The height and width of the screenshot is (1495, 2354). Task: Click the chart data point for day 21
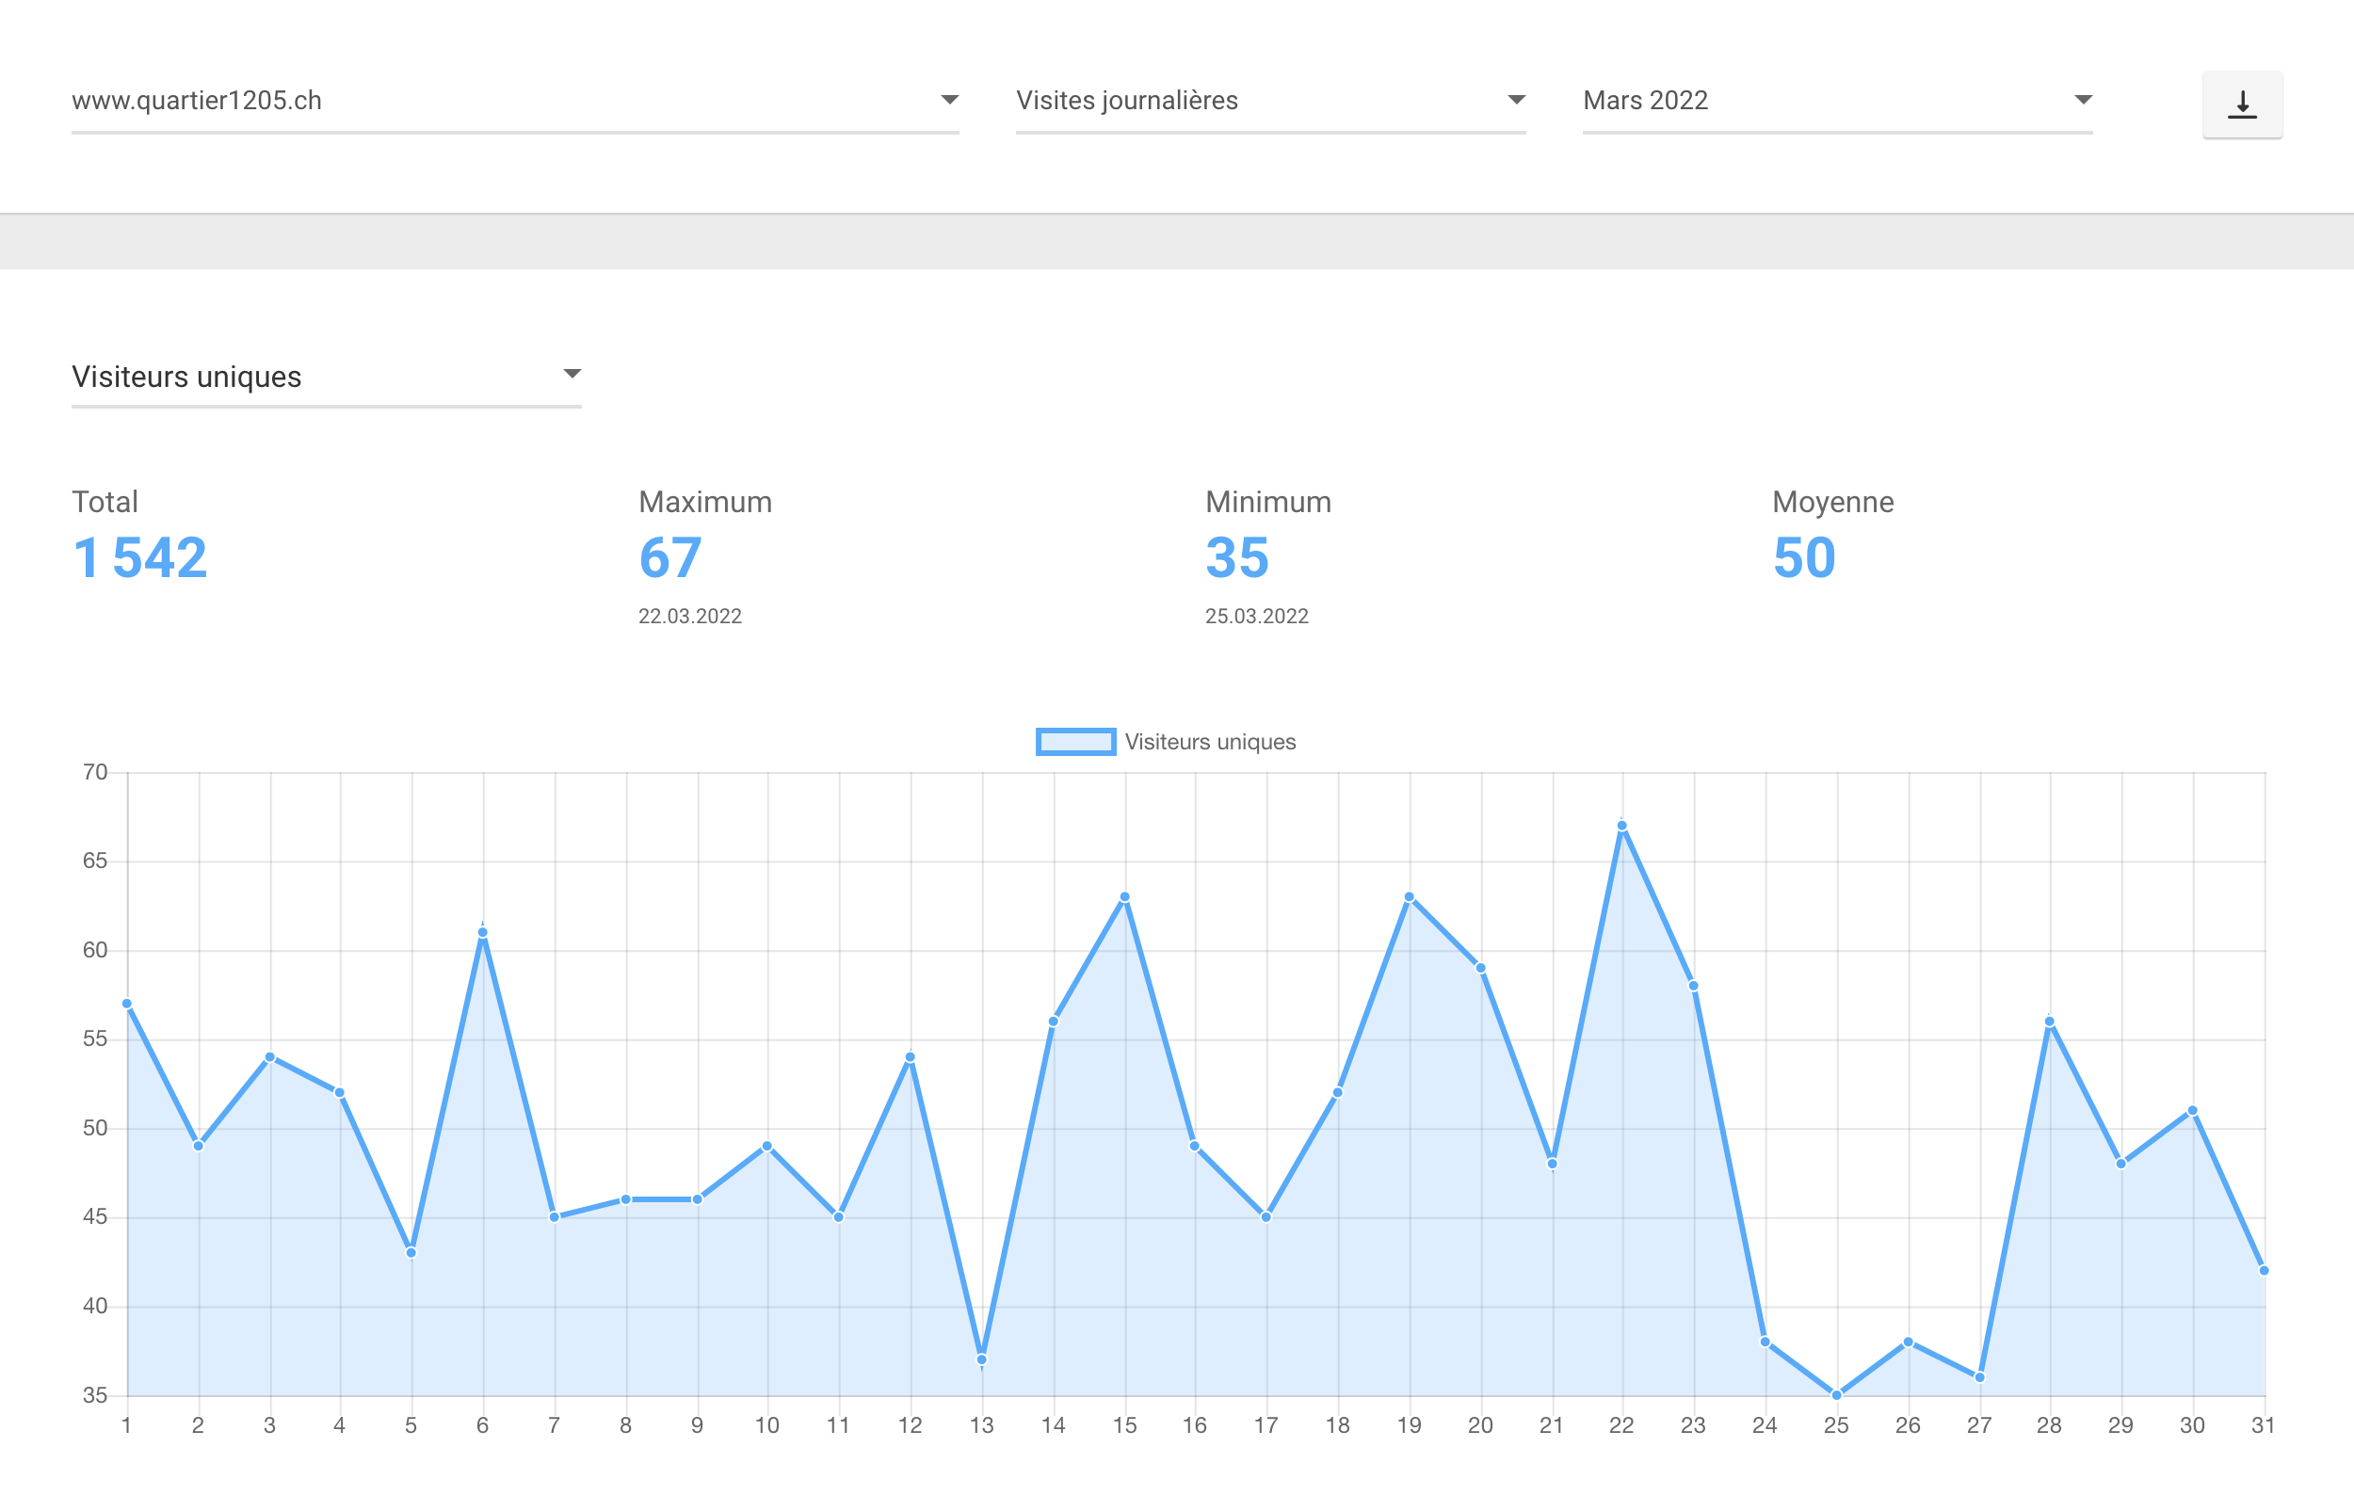1553,1165
